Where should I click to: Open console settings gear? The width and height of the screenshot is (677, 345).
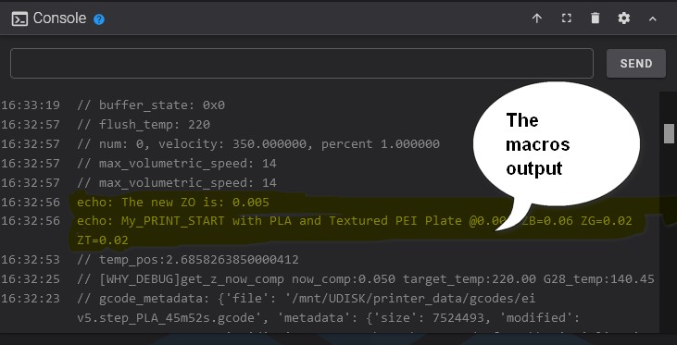click(624, 18)
